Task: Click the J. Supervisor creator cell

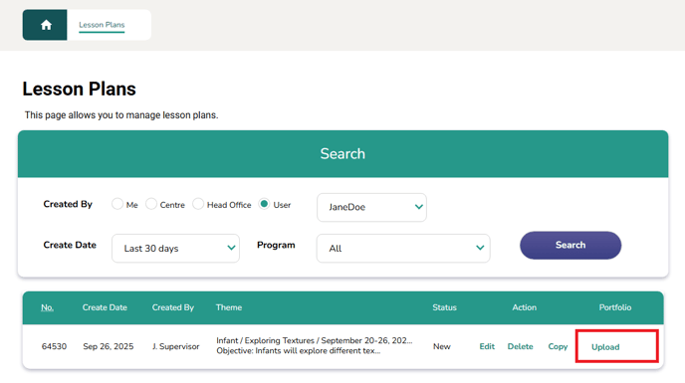Action: (x=175, y=346)
